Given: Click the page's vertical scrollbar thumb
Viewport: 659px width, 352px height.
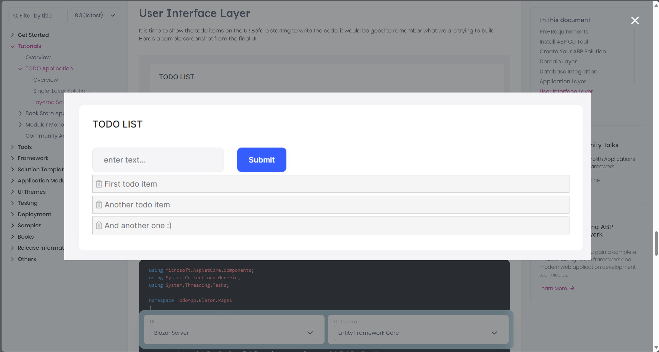Looking at the screenshot, I should [656, 244].
